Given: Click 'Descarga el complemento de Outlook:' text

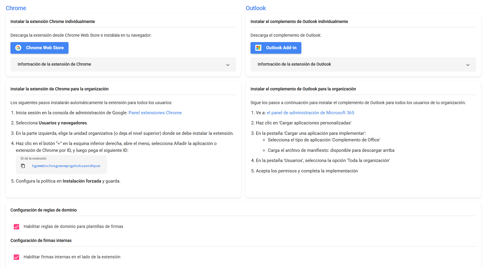Looking at the screenshot, I should 286,35.
